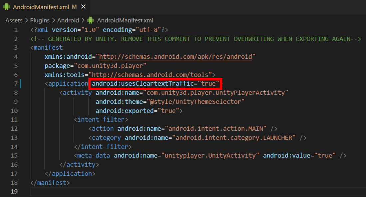Click the xmlns:tools attribute line
Viewport: 366px width, 197px height.
[130, 75]
